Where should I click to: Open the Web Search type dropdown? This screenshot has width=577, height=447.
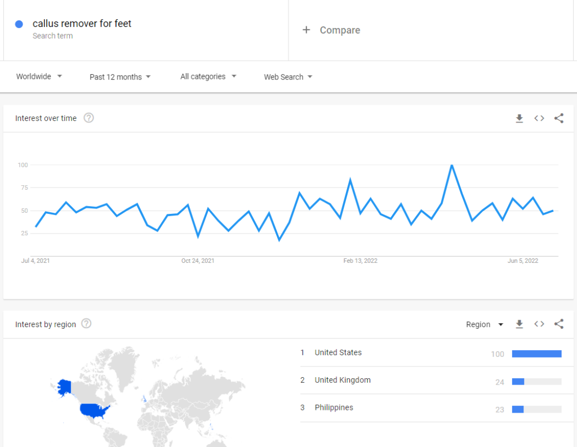tap(288, 77)
